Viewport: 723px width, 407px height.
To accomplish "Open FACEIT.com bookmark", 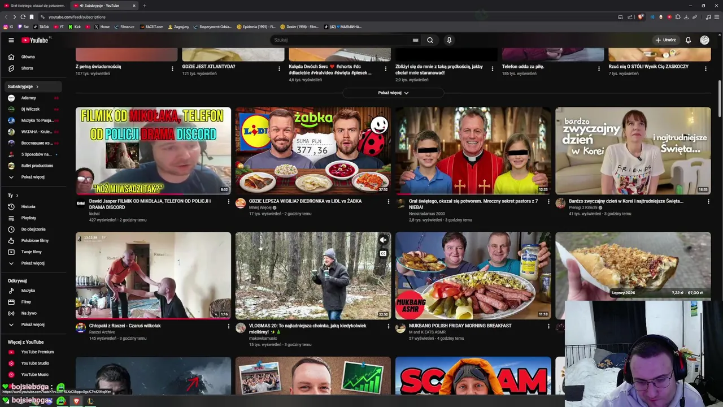I will (x=151, y=27).
